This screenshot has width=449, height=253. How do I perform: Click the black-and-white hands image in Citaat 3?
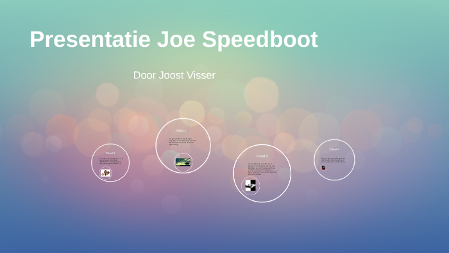(250, 186)
